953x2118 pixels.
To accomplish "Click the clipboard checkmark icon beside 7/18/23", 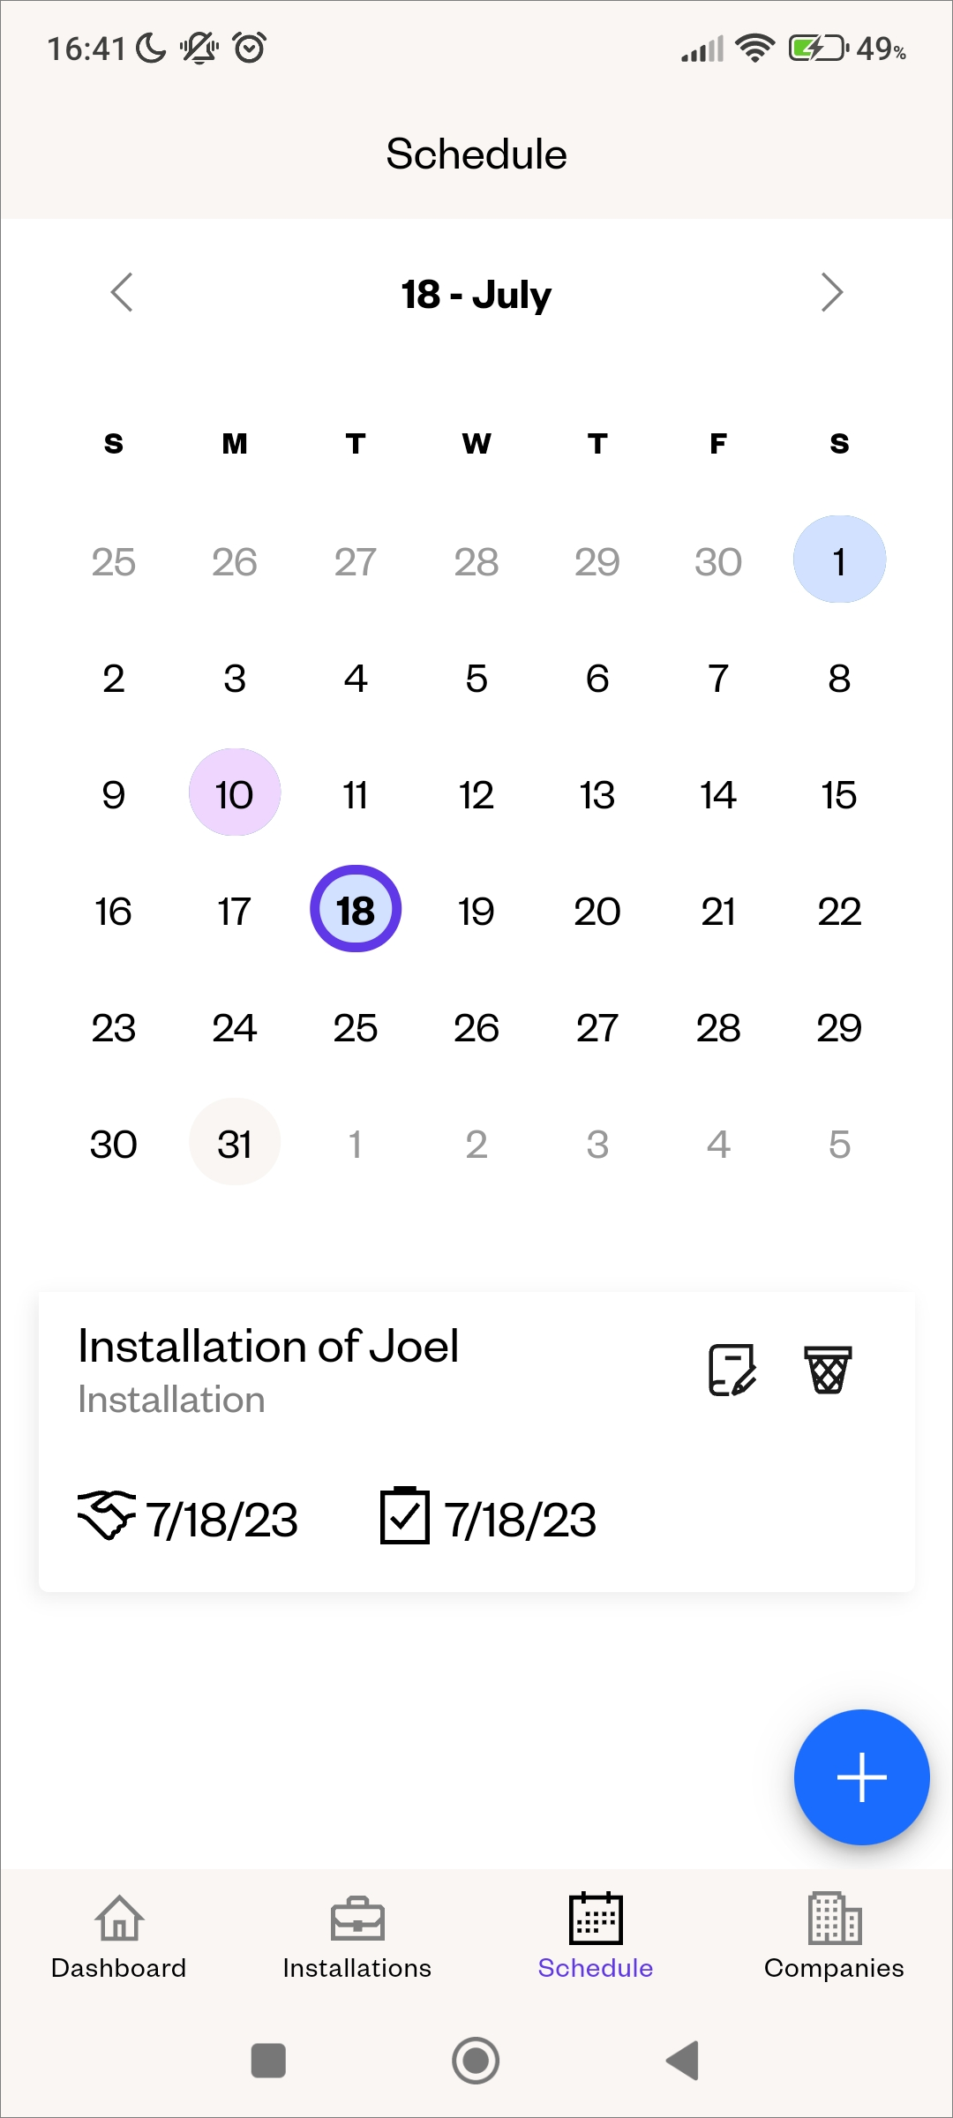I will point(404,1515).
